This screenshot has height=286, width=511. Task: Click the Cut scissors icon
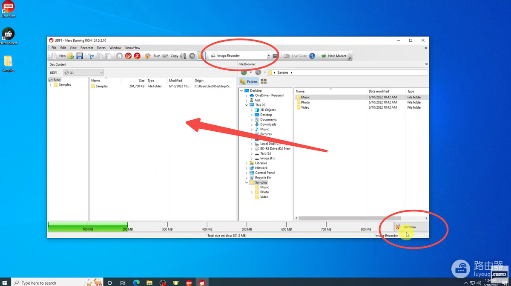click(x=91, y=56)
